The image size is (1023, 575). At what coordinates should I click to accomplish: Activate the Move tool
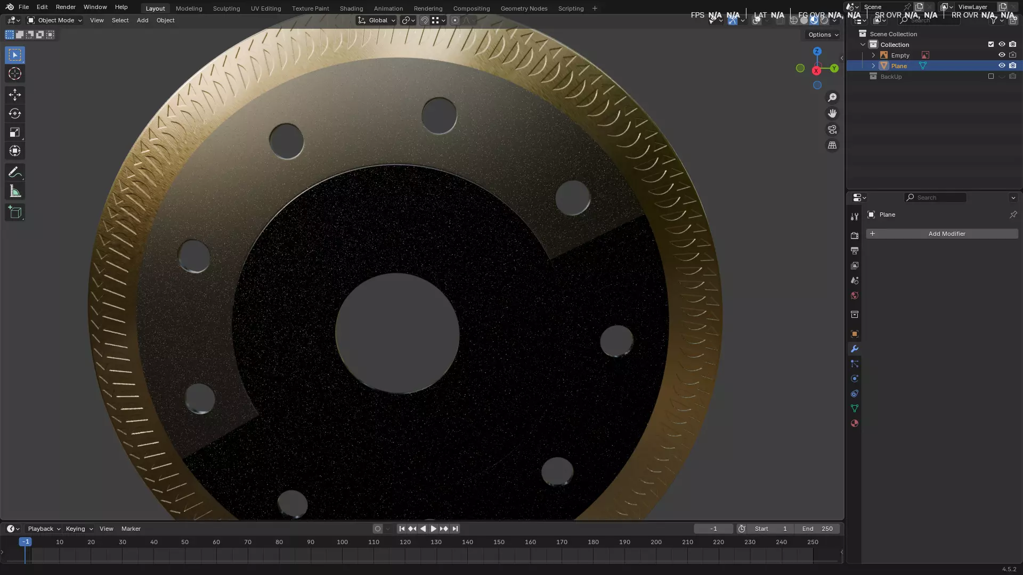click(x=15, y=95)
